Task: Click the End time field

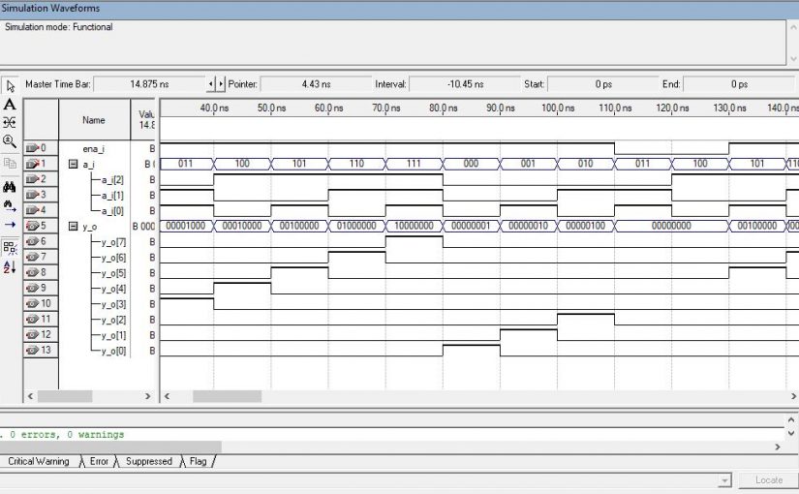Action: coord(739,84)
